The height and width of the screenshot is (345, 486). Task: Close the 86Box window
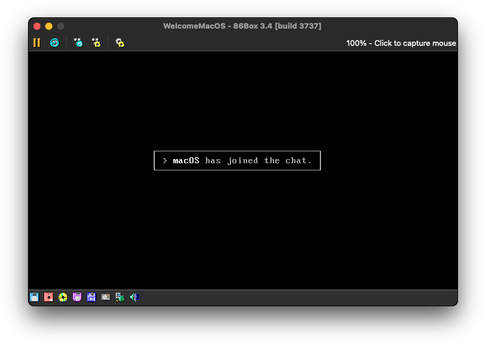37,26
